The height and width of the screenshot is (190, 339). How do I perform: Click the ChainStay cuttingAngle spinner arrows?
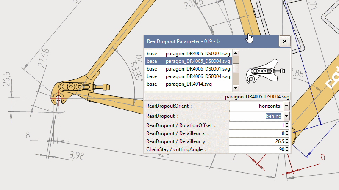[287, 149]
